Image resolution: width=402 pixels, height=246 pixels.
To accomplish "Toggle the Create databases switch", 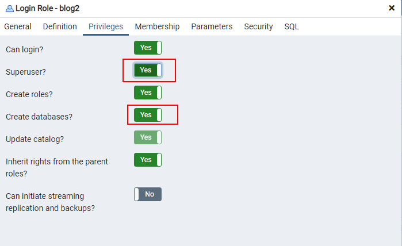I will (x=148, y=115).
